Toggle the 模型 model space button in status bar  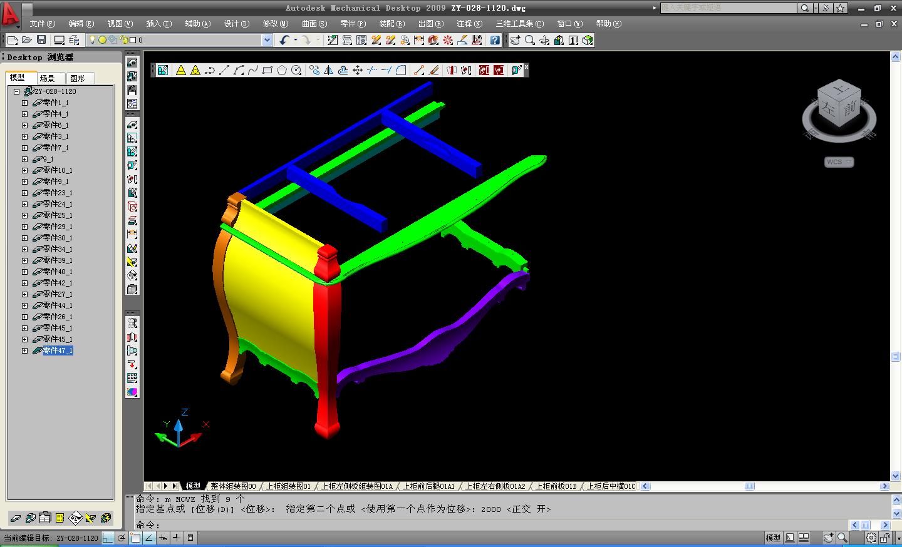click(773, 538)
